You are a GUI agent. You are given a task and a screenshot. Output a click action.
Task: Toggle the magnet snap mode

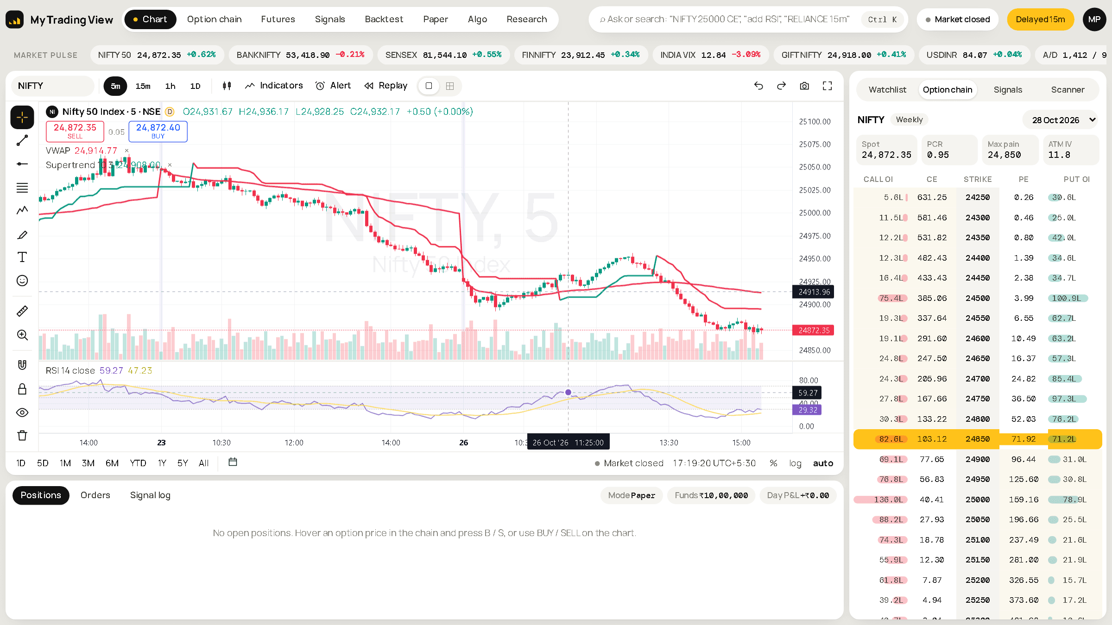[x=22, y=365]
